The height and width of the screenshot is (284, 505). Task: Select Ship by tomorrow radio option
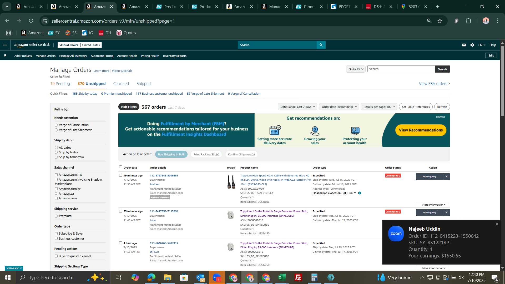[56, 157]
